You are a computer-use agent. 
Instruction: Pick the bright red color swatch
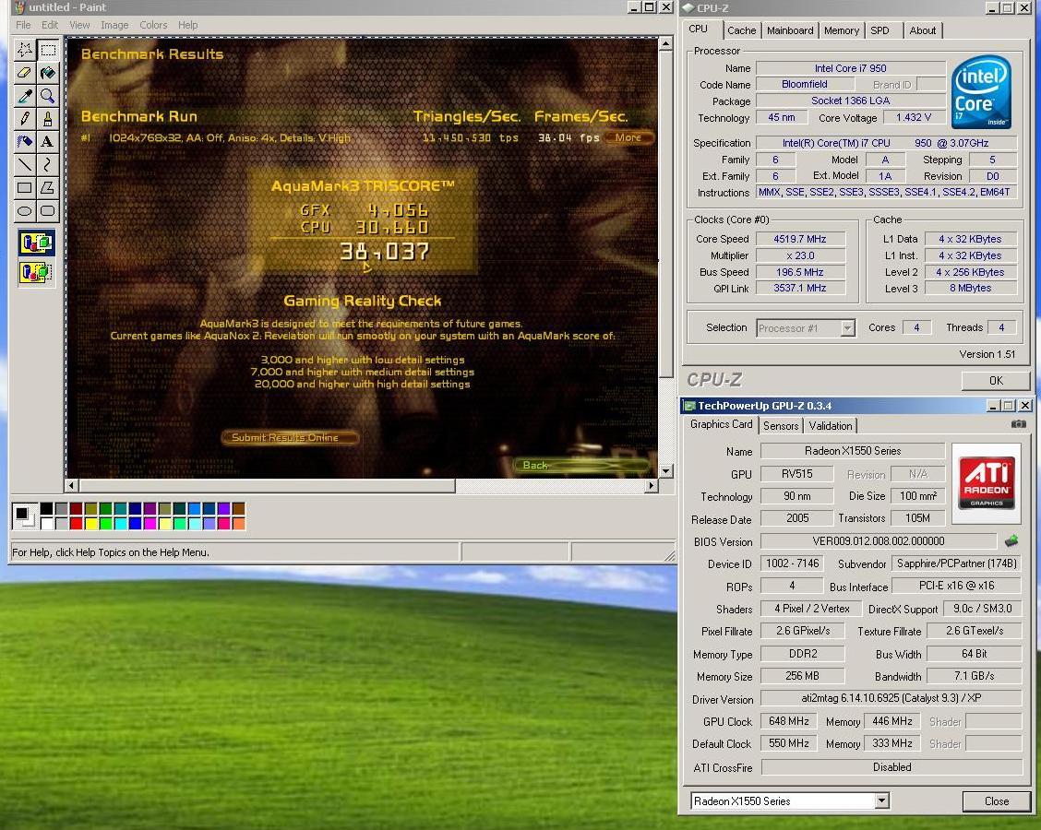[x=77, y=524]
